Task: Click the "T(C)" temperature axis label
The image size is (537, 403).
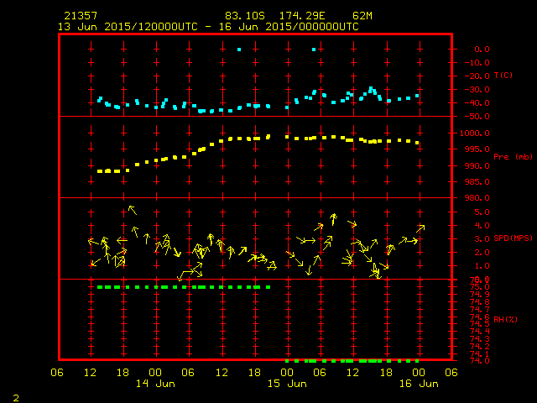Action: tap(503, 75)
